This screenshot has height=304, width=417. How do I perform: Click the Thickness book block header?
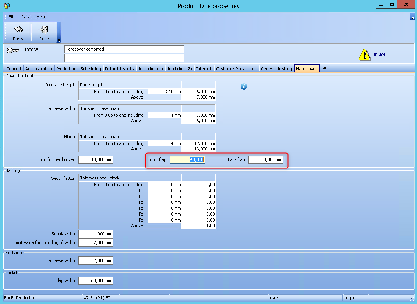click(x=130, y=178)
